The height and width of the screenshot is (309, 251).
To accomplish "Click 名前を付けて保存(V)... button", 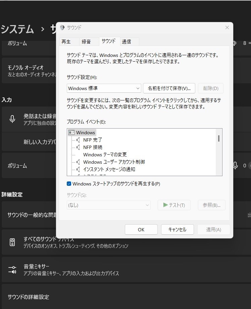I will (169, 88).
